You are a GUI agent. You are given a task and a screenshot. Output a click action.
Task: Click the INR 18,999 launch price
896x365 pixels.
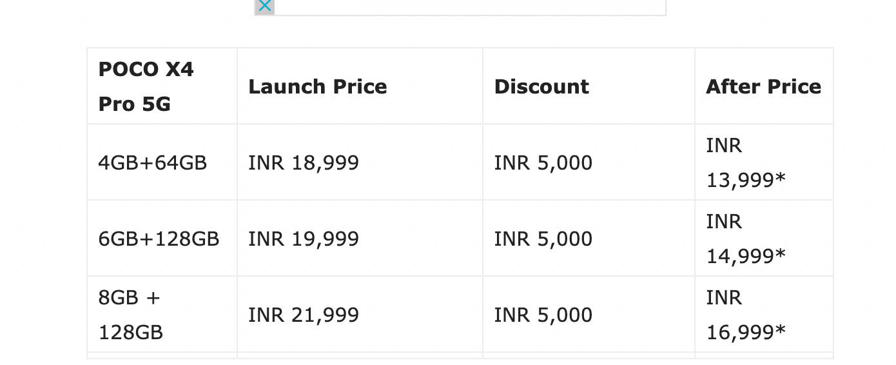click(304, 163)
